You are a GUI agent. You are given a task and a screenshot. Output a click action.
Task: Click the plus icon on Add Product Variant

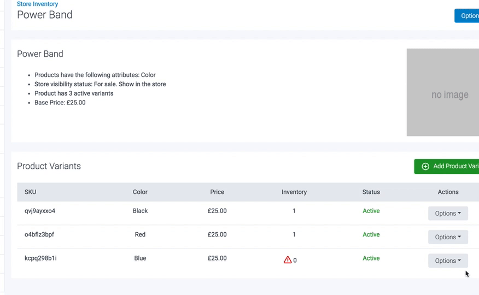coord(425,167)
